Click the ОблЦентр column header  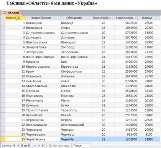76,18
